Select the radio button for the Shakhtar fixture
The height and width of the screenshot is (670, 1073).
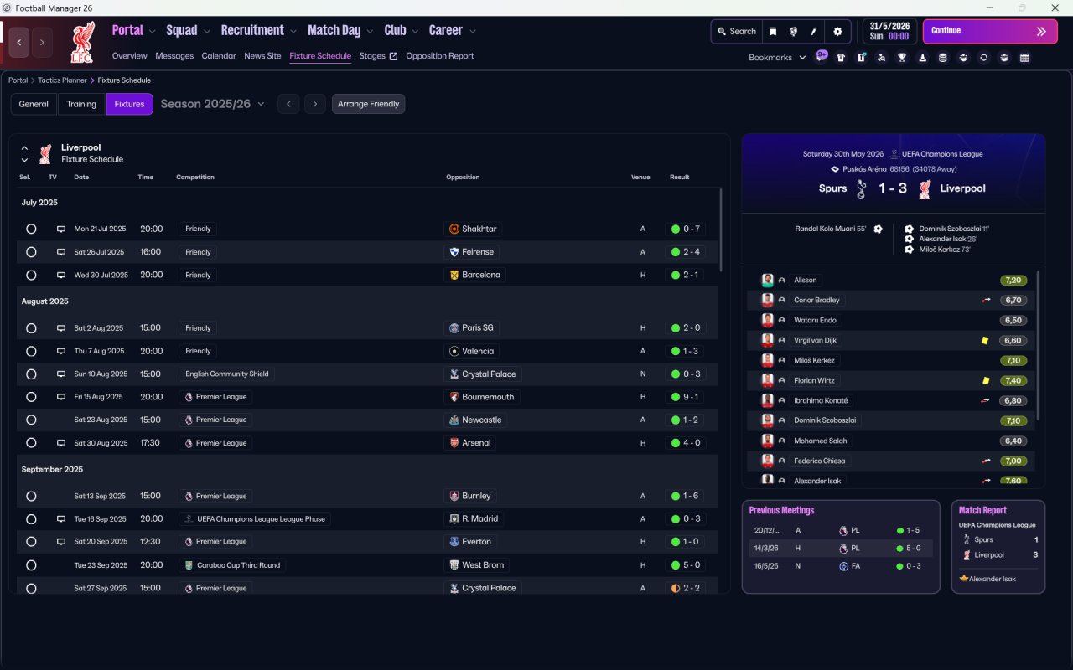click(31, 229)
